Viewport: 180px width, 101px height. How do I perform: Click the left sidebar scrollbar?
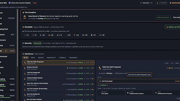pos(17,38)
